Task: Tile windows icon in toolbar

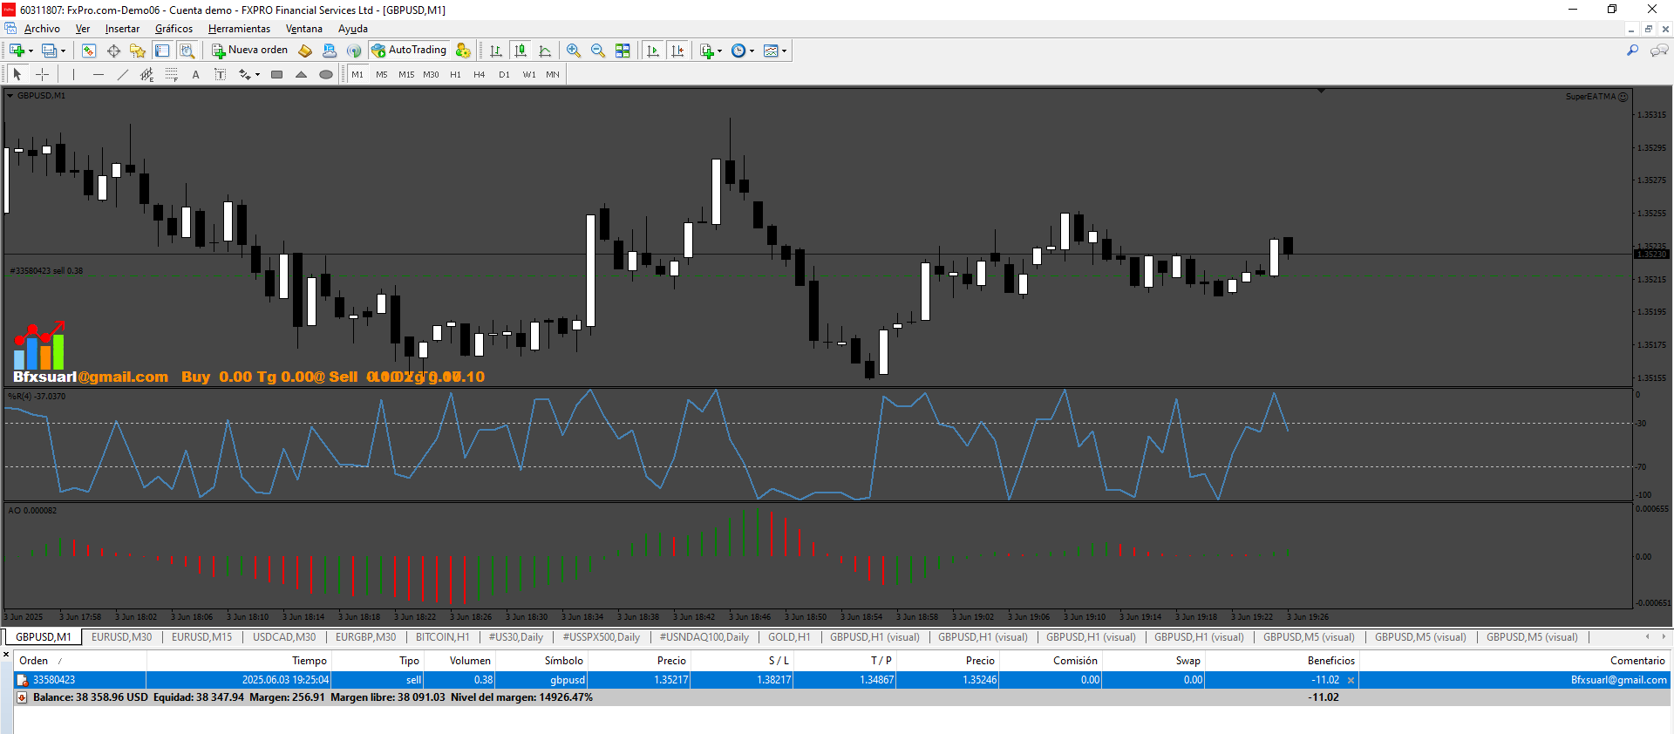Action: (623, 51)
